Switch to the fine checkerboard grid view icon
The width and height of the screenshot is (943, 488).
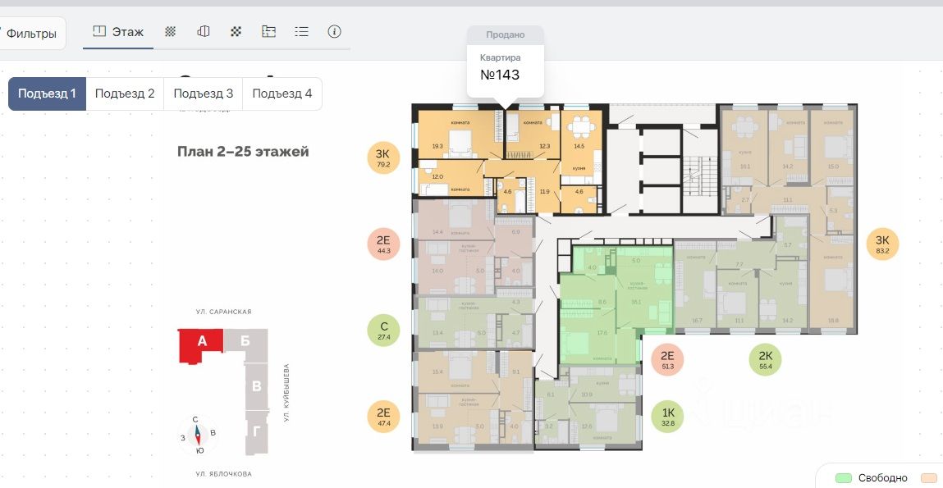point(171,32)
